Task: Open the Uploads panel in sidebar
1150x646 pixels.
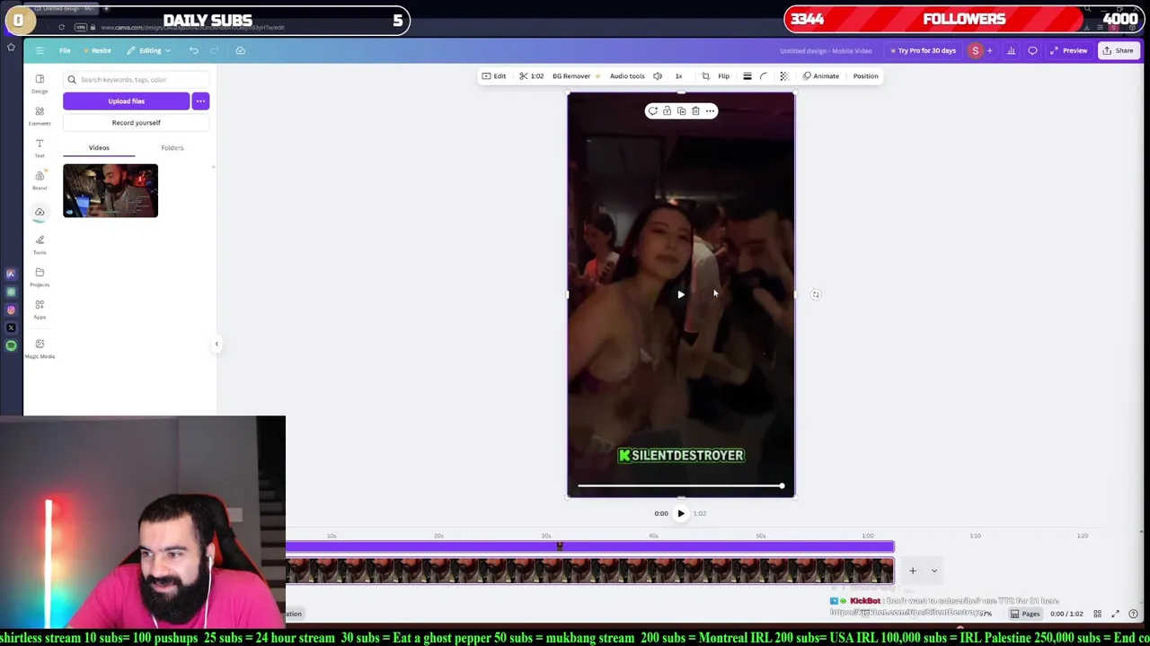Action: coord(40,212)
